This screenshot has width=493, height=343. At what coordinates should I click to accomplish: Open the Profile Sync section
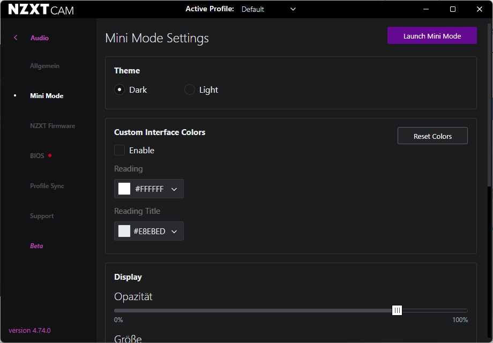(x=47, y=186)
